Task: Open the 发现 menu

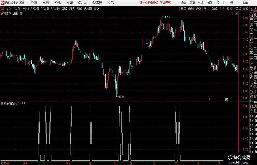Action: [70, 3]
